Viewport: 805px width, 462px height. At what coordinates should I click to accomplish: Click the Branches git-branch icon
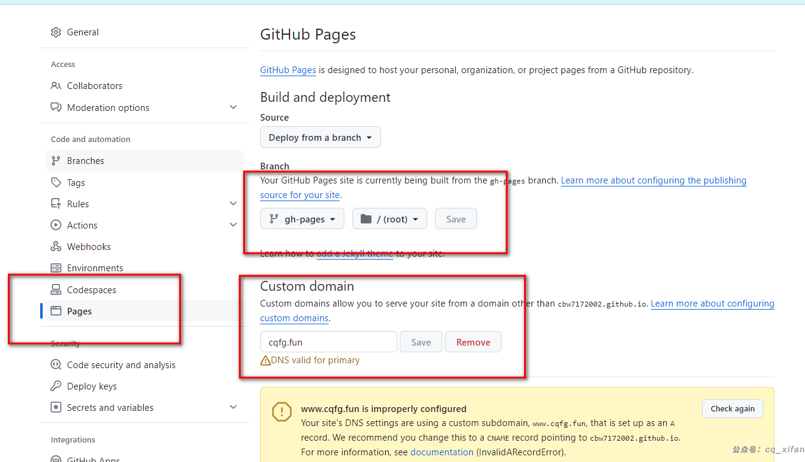pos(56,161)
